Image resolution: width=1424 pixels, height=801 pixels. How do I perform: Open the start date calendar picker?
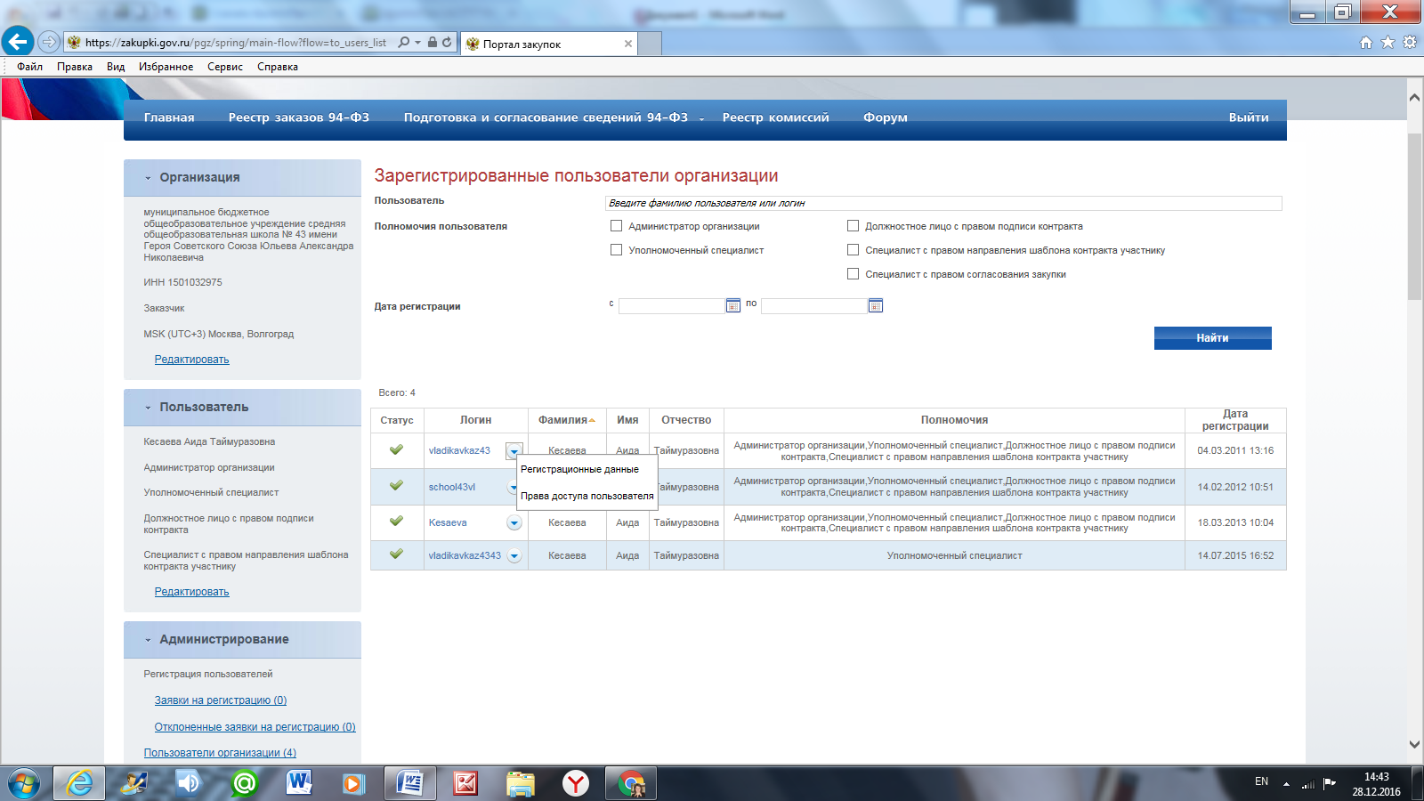[x=732, y=305]
